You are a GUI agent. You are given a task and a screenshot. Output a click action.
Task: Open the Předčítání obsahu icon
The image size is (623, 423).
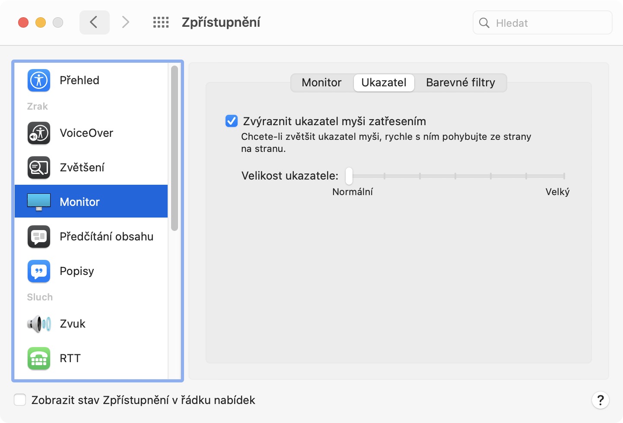[x=39, y=237]
